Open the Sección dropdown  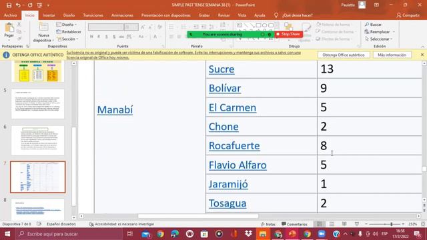68,39
